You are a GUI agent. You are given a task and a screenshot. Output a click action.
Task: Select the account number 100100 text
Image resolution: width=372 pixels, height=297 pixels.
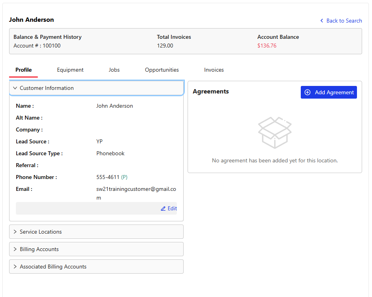click(x=51, y=46)
